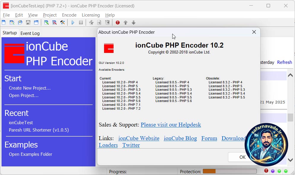The width and height of the screenshot is (295, 175).
Task: Click the right panel scrollbar thumb
Action: [x=290, y=118]
